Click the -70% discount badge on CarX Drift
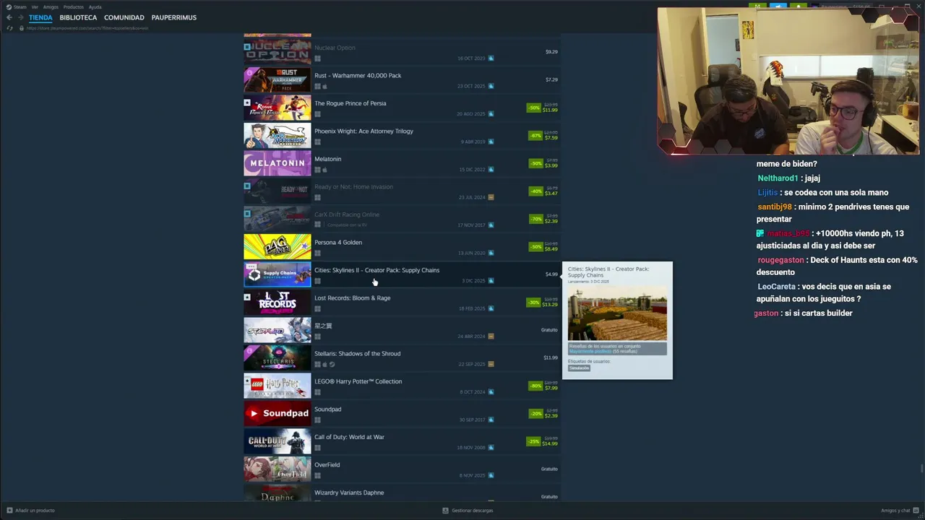The image size is (925, 520). coord(535,219)
